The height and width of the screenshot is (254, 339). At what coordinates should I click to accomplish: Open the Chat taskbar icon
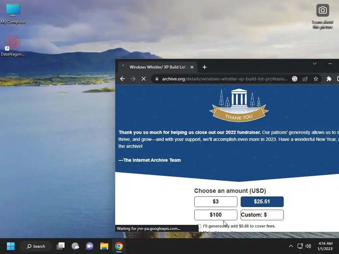click(89, 246)
